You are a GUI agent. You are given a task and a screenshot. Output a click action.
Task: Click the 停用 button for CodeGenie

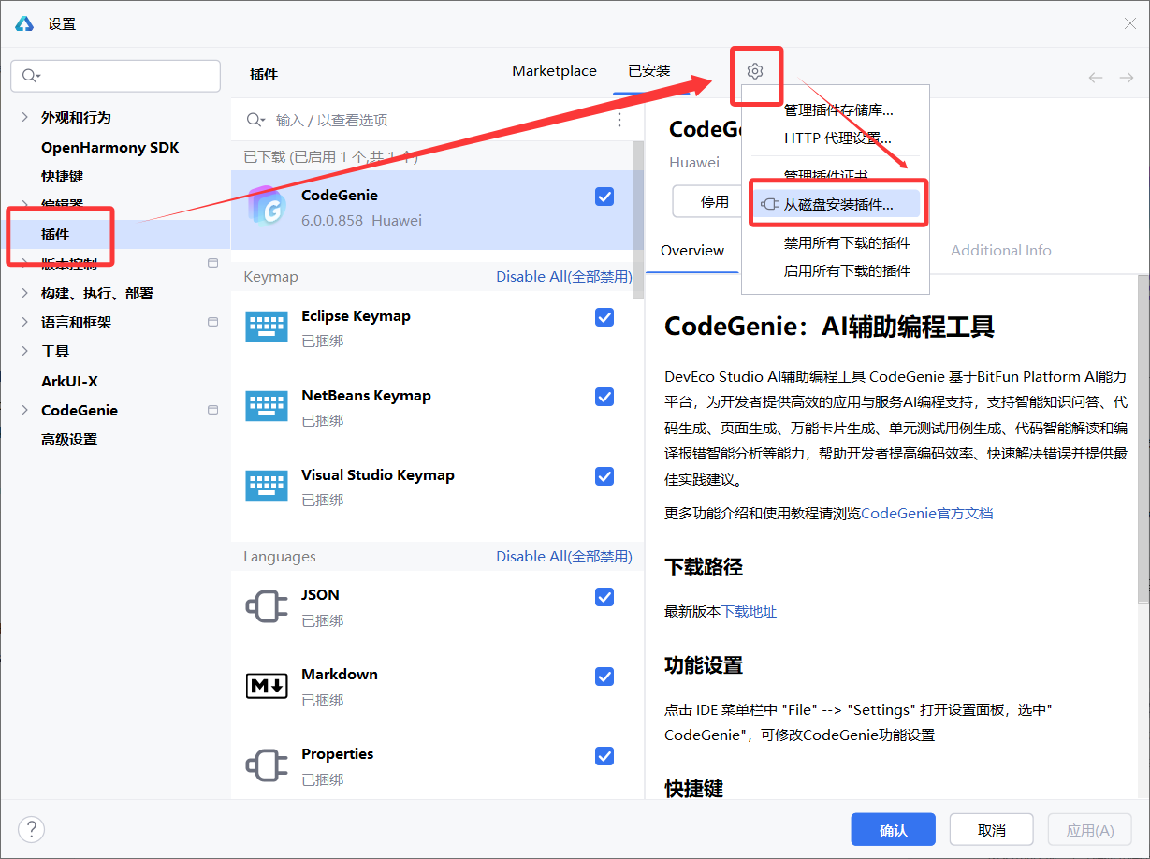coord(714,201)
